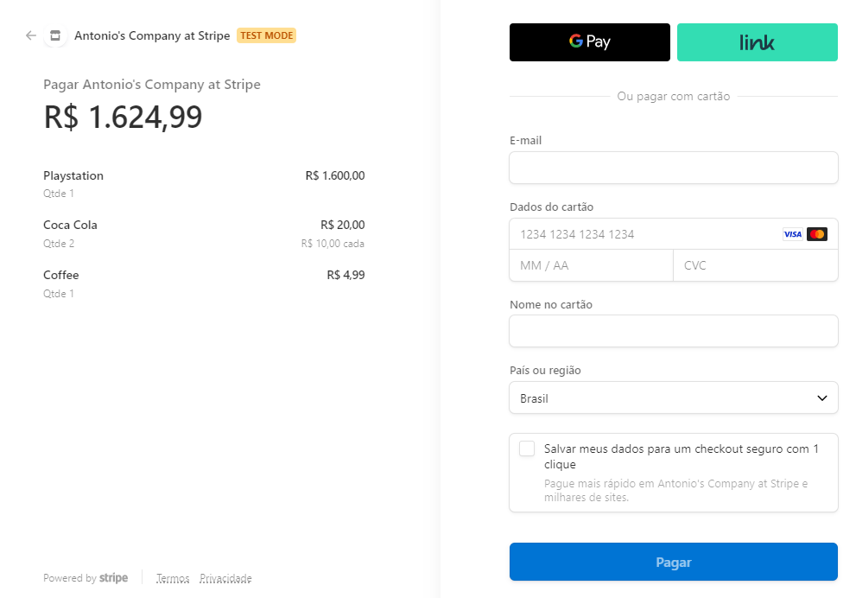The width and height of the screenshot is (856, 598).
Task: Click the TEST MODE badge
Action: pyautogui.click(x=266, y=35)
